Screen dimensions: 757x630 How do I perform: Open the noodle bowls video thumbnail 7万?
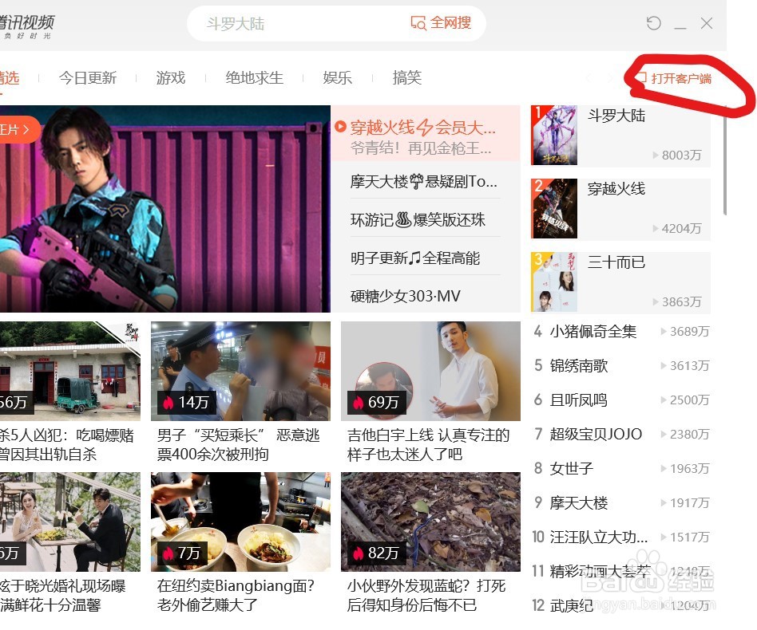240,522
